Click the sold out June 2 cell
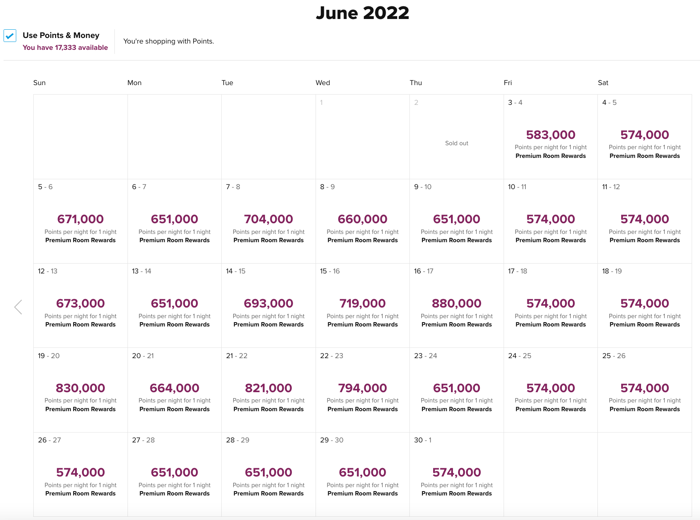This screenshot has width=700, height=520. point(457,137)
